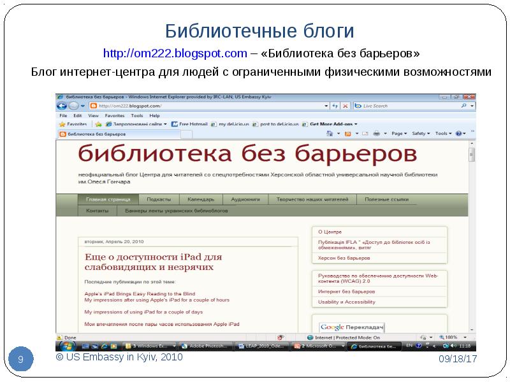Click the 'Usability и Accessibility' link

[346, 302]
